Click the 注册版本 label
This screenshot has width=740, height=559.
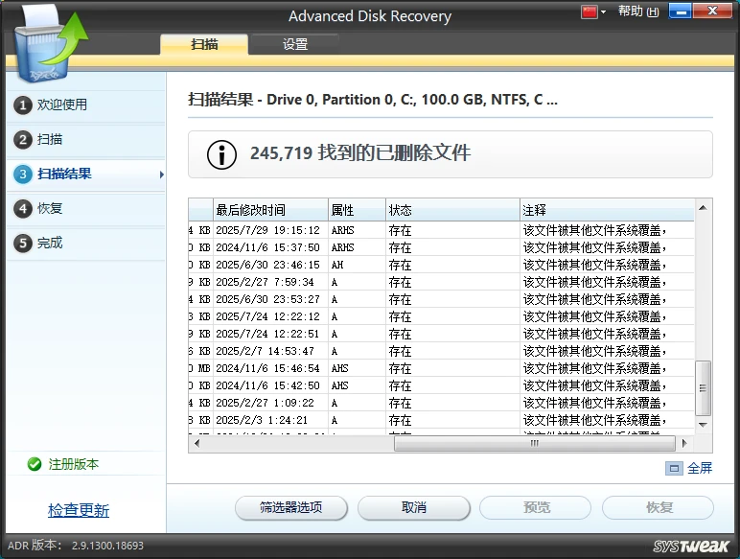point(74,465)
